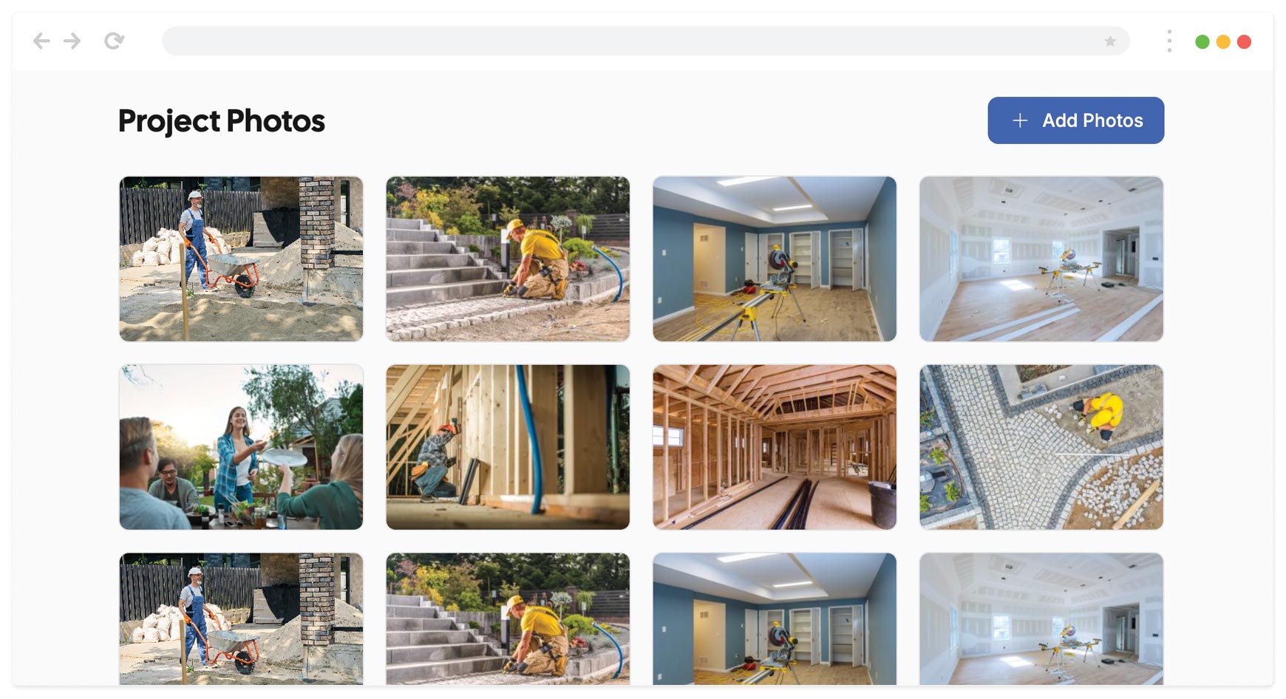Click the plus icon in Add Photos
The height and width of the screenshot is (699, 1286).
click(x=1020, y=120)
